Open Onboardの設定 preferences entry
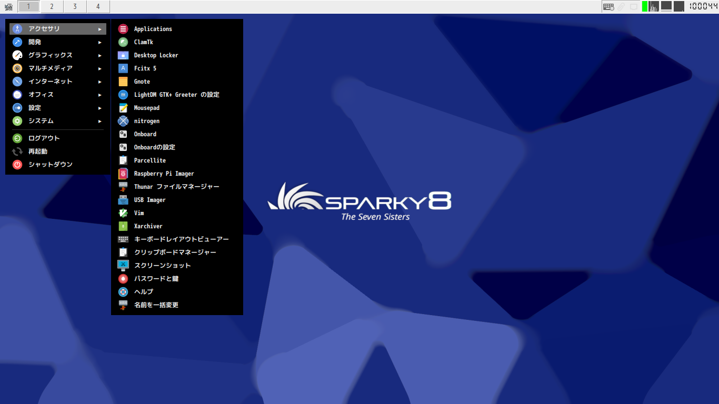719x404 pixels. click(x=177, y=147)
